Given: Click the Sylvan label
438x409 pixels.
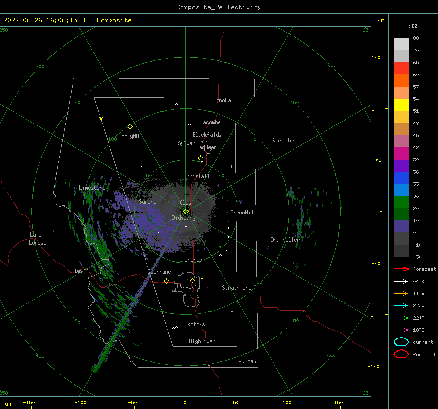Looking at the screenshot, I should coord(186,143).
